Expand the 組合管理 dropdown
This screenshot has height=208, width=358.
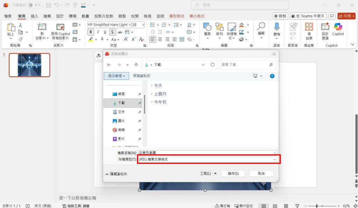(116, 76)
